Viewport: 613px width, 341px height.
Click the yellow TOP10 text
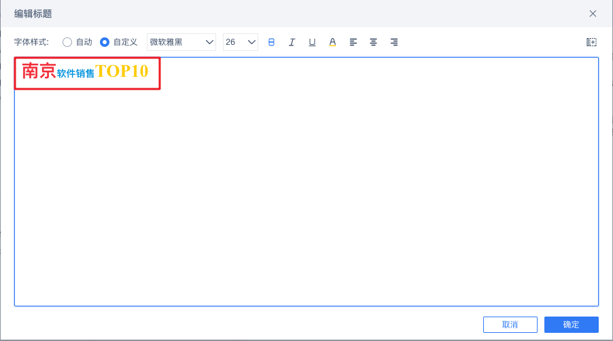point(122,71)
